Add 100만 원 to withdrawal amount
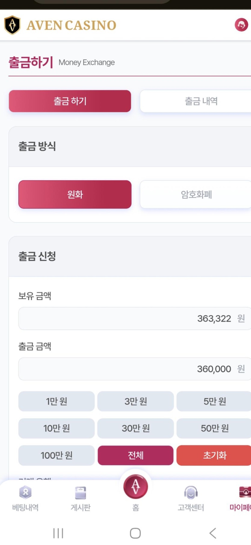Image resolution: width=251 pixels, height=545 pixels. point(57,455)
